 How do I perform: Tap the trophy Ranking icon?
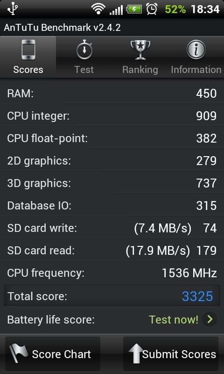click(x=140, y=50)
